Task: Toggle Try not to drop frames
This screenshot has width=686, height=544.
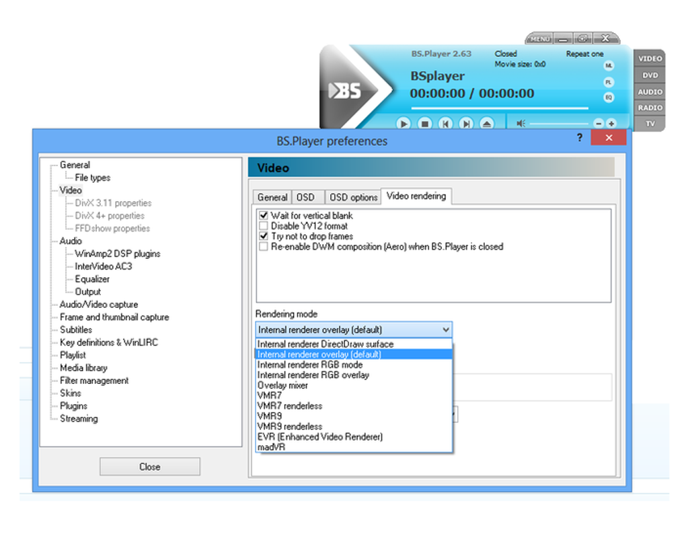Action: point(264,236)
